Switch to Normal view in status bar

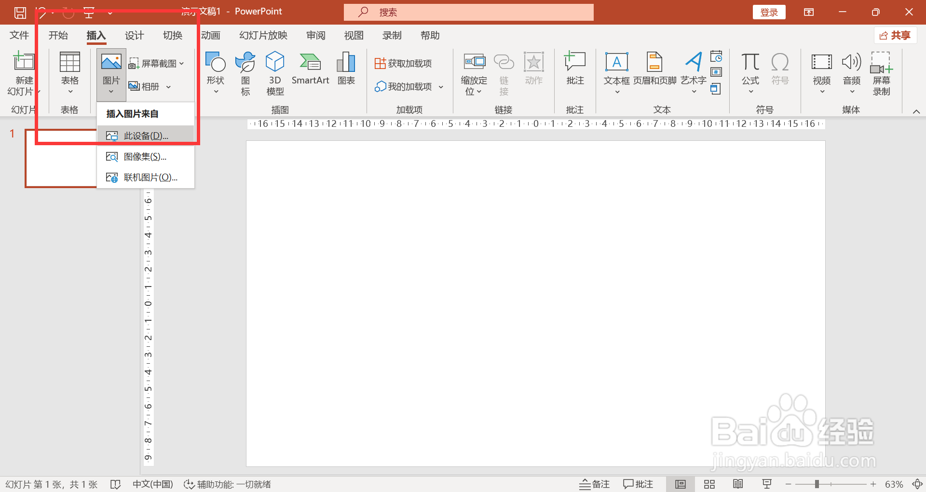point(681,484)
